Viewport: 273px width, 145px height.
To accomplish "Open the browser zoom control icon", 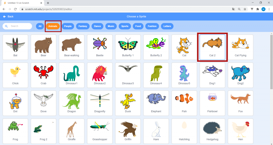I will (x=239, y=9).
